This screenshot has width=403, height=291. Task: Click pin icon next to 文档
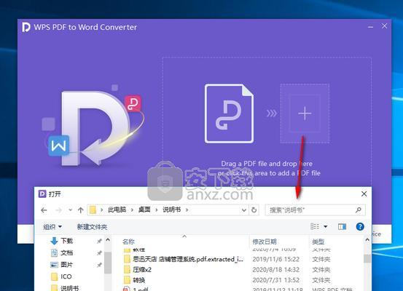point(99,253)
